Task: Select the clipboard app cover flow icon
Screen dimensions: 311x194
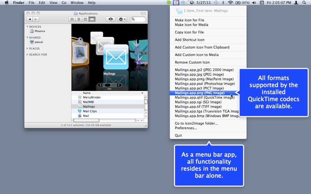Action: (80, 52)
